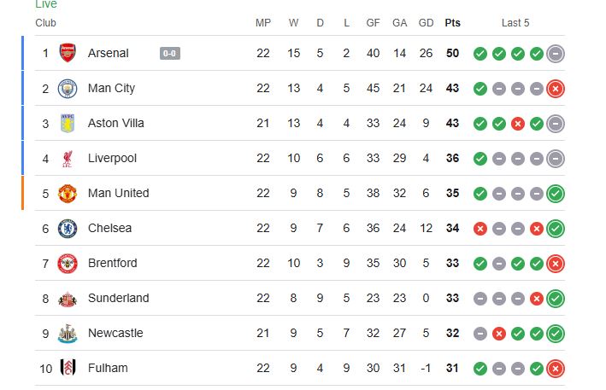Screen dimensions: 606x390
Task: Click Man United's latest green win indicator
Action: pyautogui.click(x=556, y=194)
